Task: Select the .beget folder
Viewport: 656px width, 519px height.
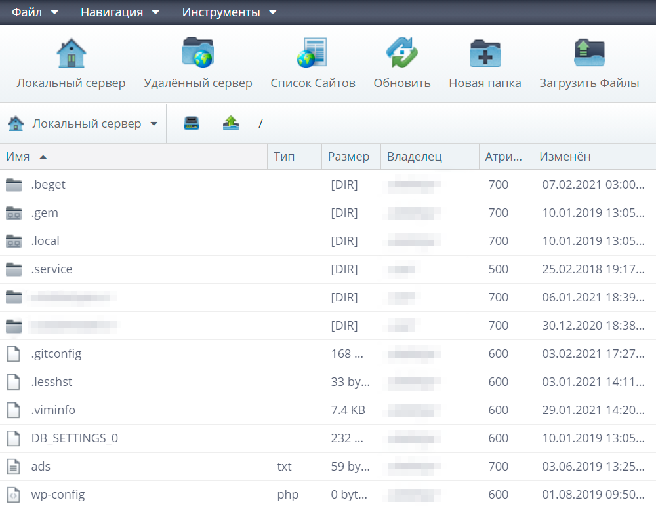Action: point(49,185)
